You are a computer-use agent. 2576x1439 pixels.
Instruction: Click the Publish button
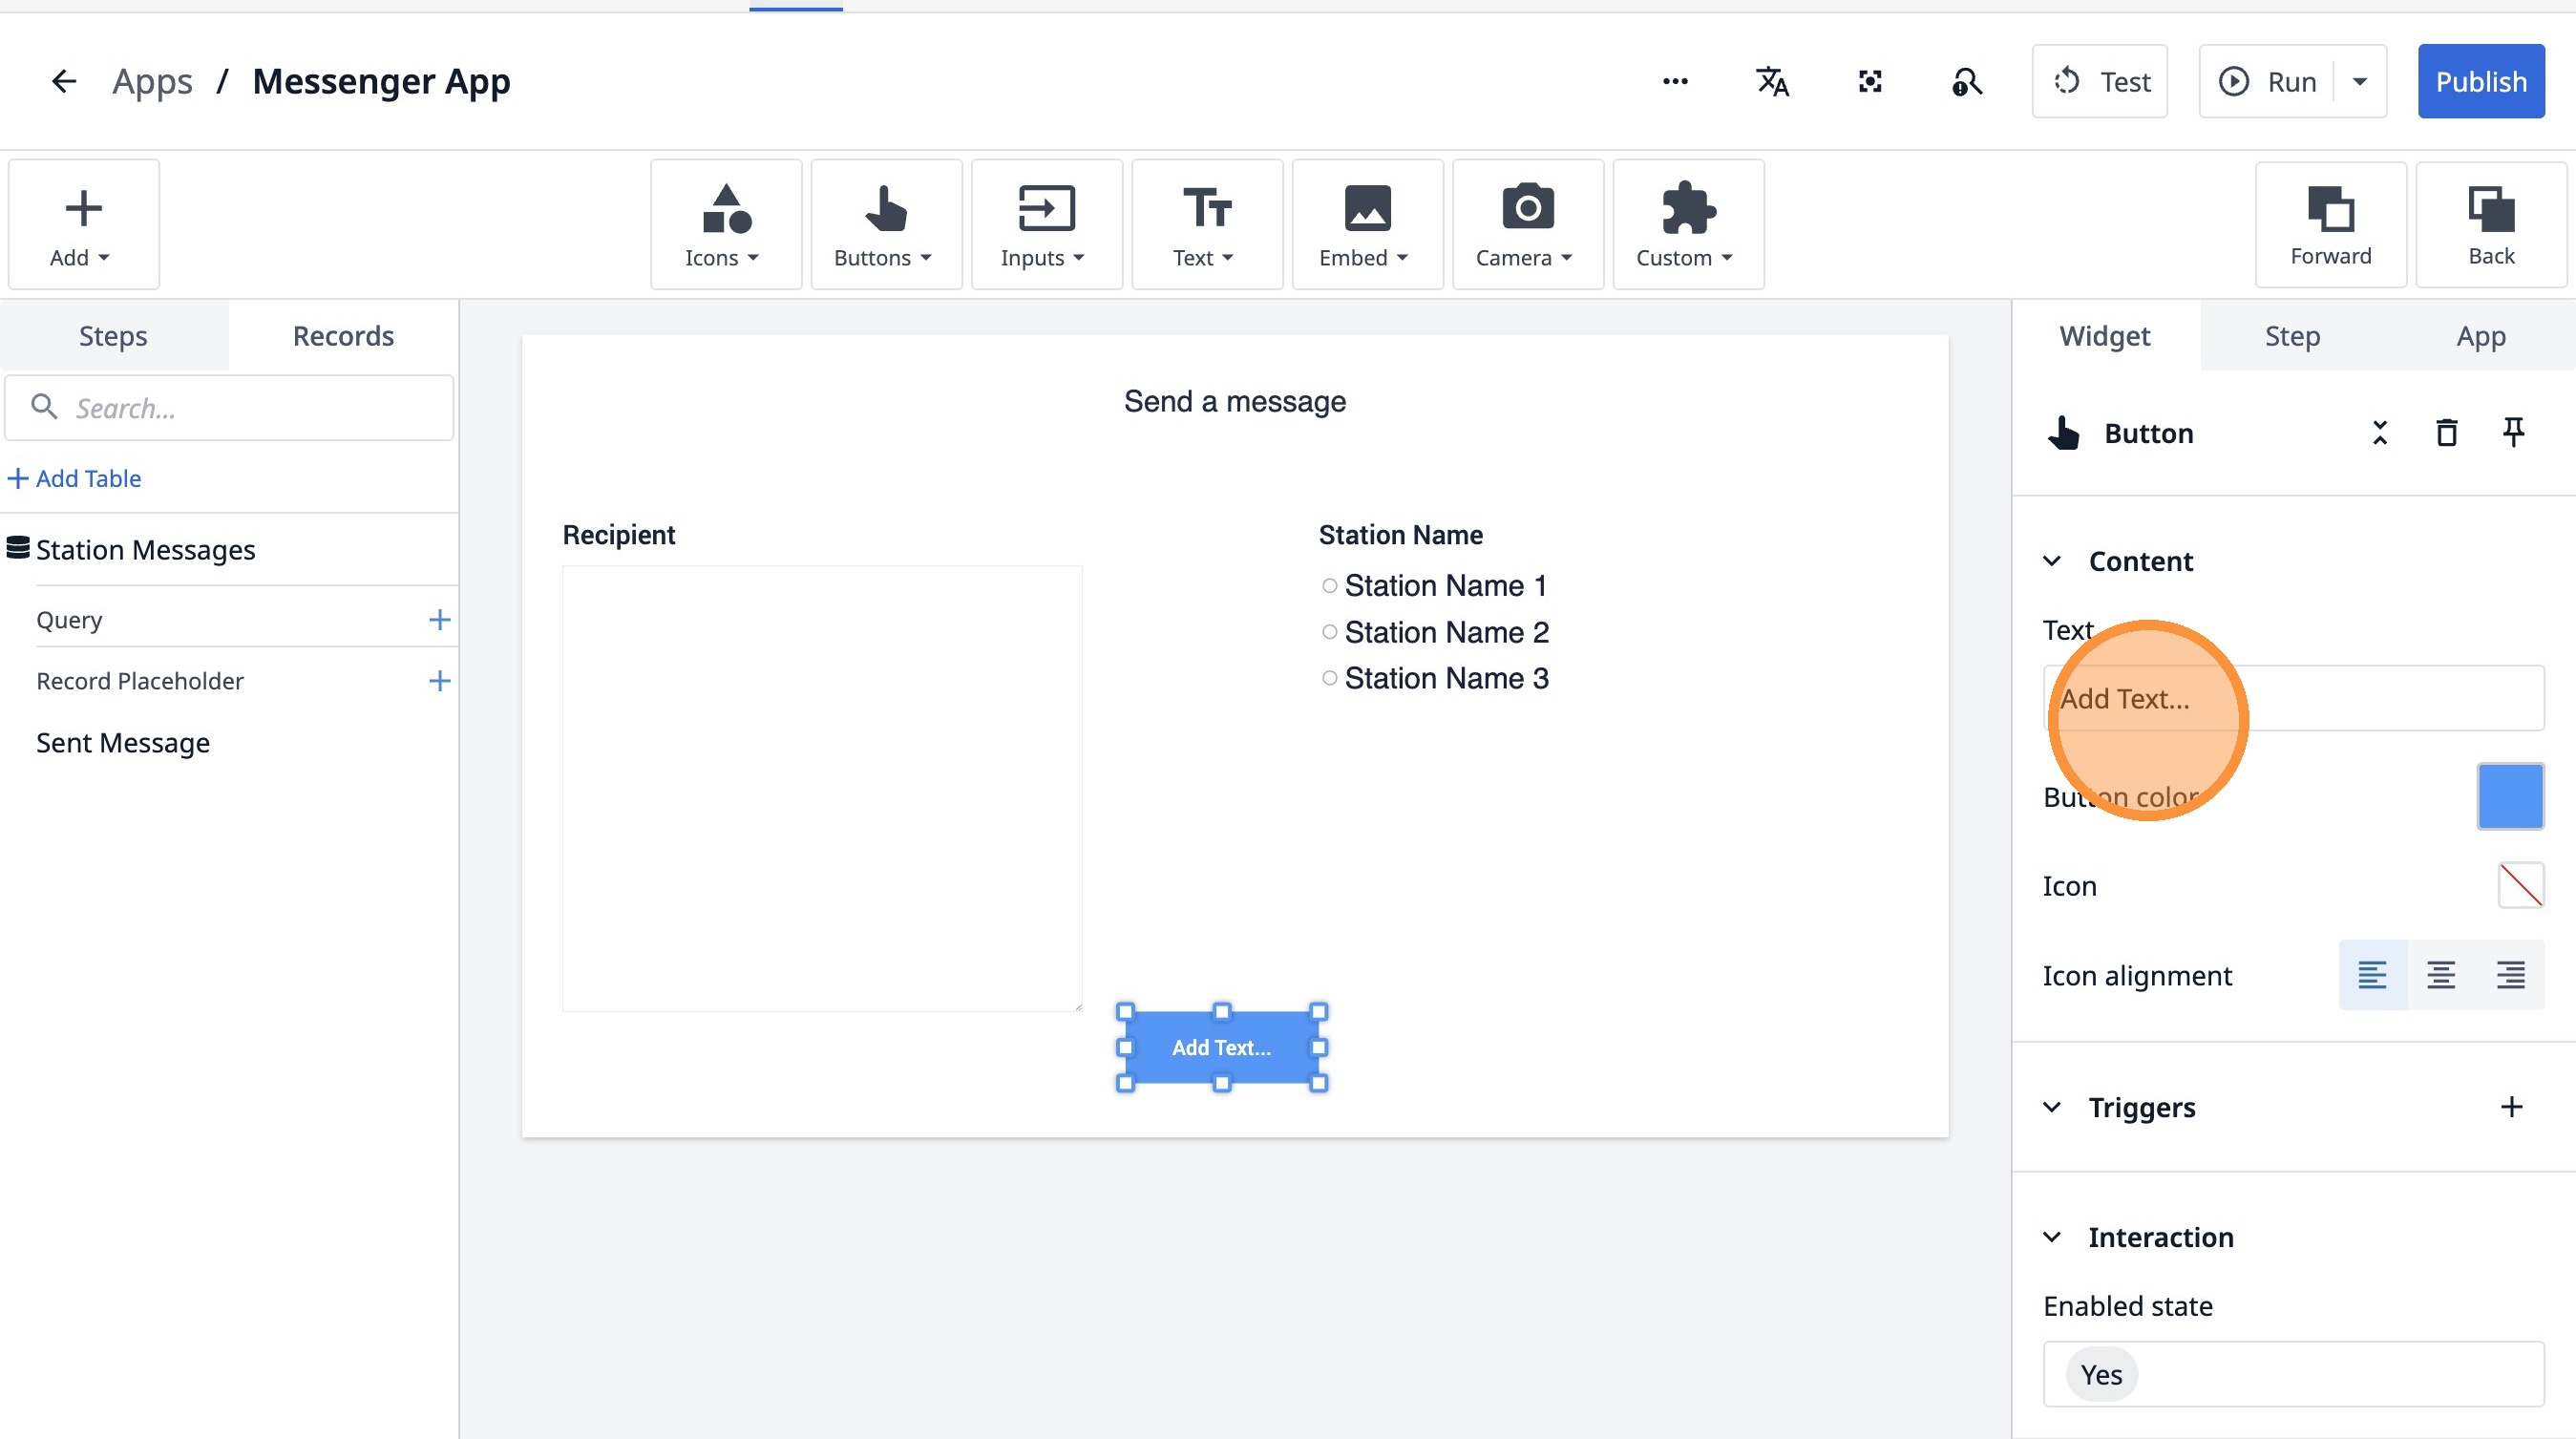pos(2480,81)
